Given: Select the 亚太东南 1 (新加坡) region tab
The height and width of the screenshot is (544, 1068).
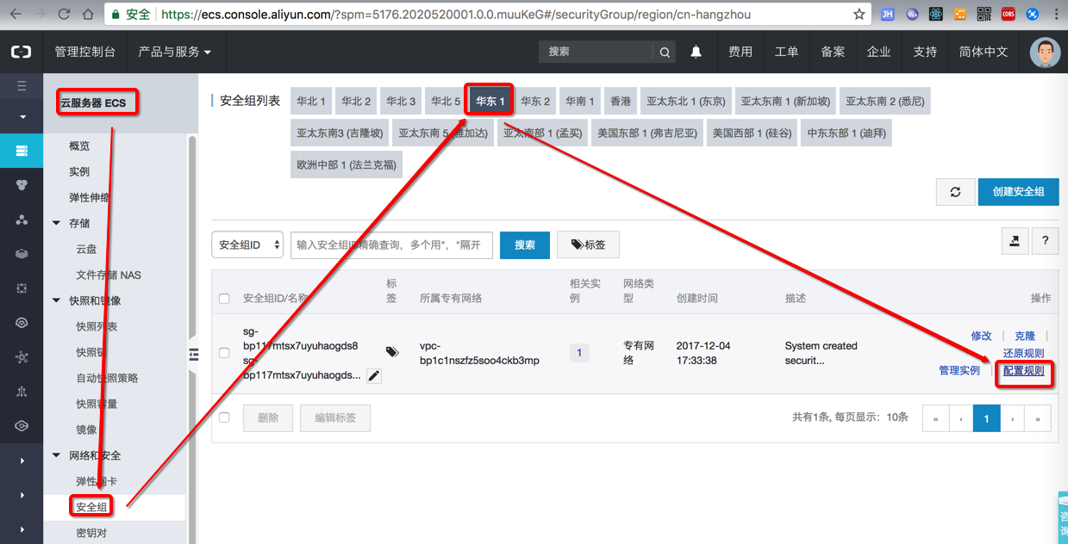Looking at the screenshot, I should [x=785, y=101].
